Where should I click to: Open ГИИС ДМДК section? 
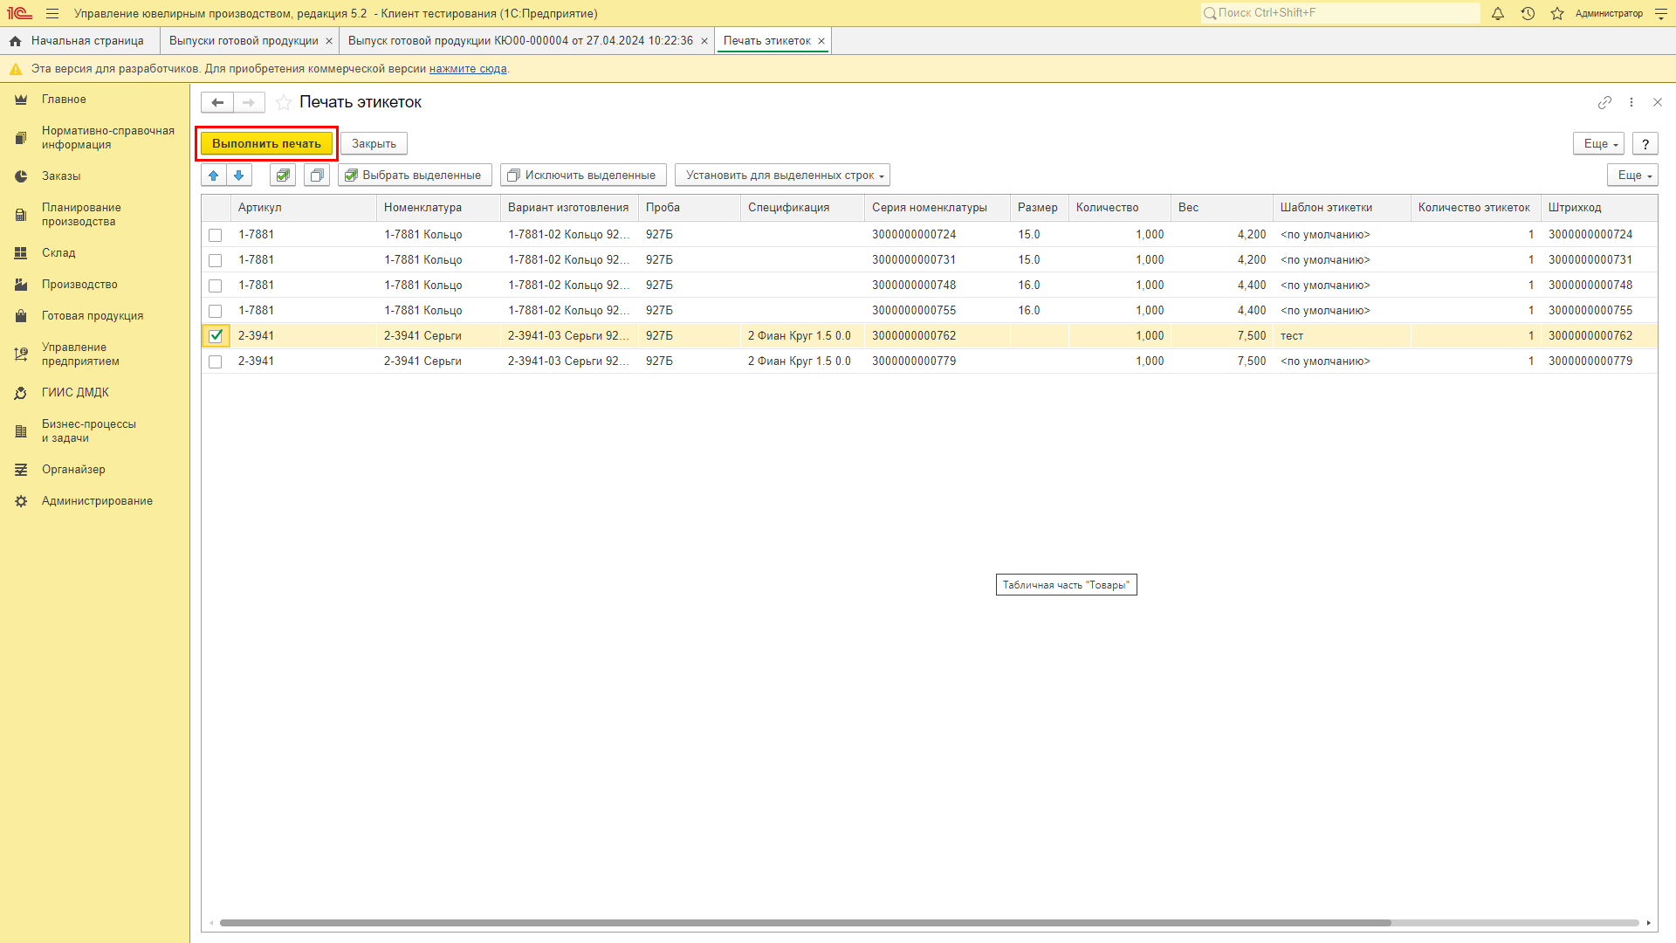(75, 393)
